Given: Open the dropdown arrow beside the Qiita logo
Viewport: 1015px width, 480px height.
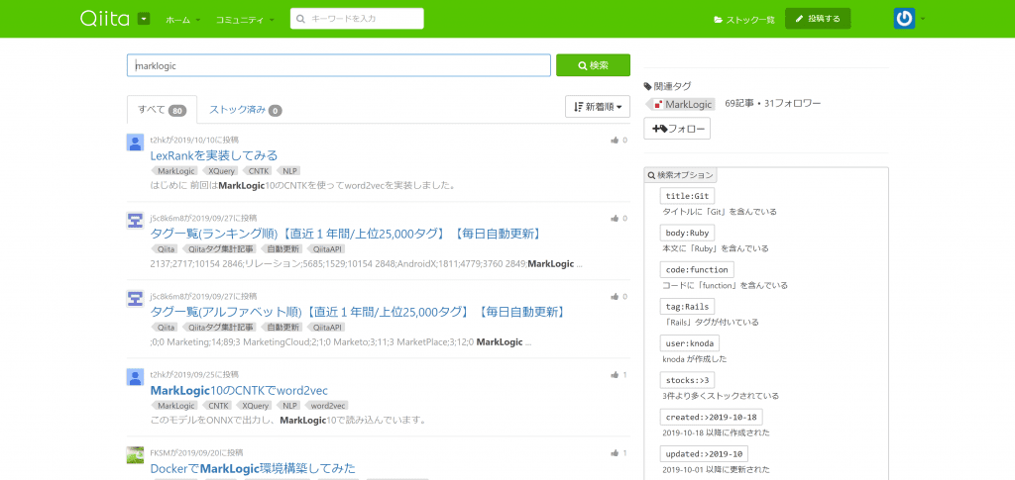Looking at the screenshot, I should tap(144, 19).
